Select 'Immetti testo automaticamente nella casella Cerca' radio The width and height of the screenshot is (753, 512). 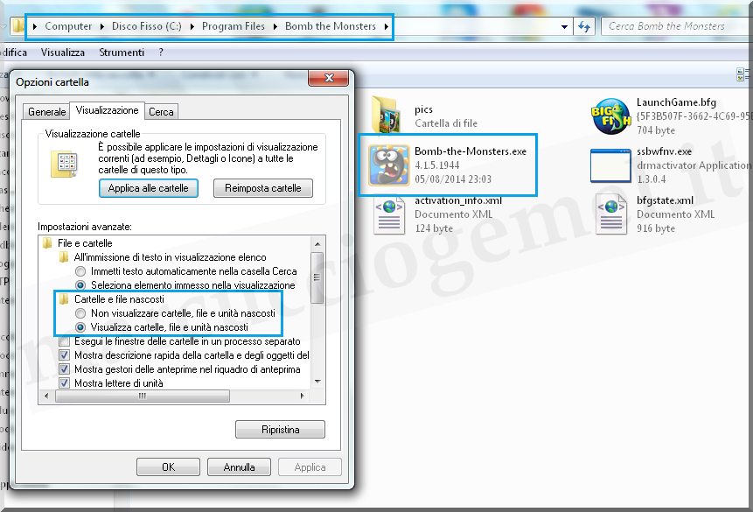coord(80,271)
